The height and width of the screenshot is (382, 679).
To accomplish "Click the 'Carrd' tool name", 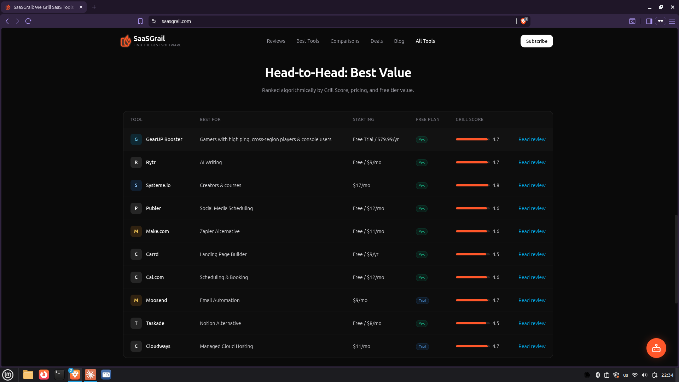I will click(x=152, y=254).
